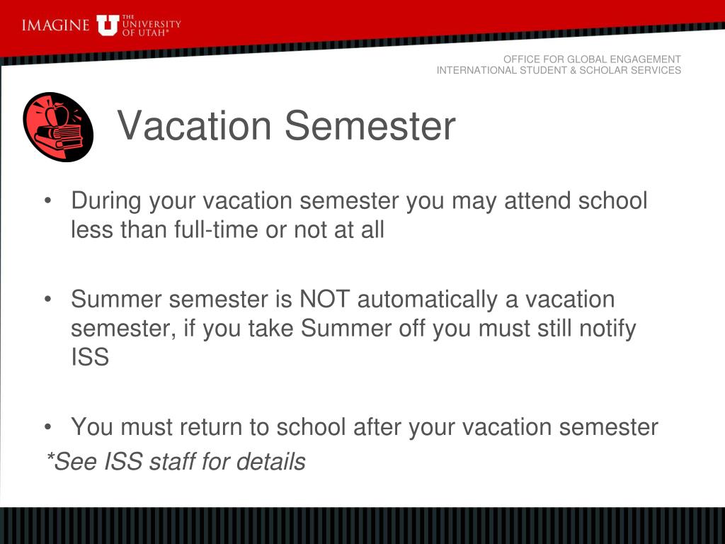Click the IMAGINE wordmark in the banner
Image resolution: width=725 pixels, height=544 pixels.
point(55,25)
